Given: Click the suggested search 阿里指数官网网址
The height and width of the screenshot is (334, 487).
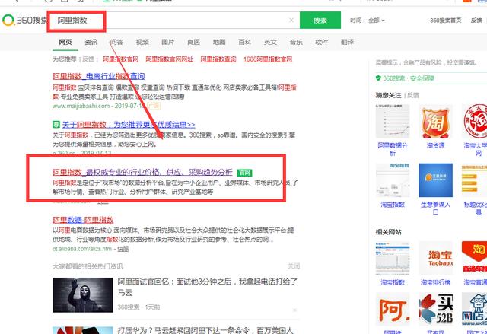Looking at the screenshot, I should coord(169,59).
